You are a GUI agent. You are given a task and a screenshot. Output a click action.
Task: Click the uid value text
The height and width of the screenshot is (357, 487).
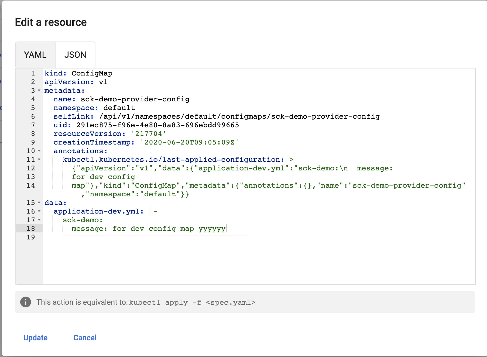[x=158, y=125]
